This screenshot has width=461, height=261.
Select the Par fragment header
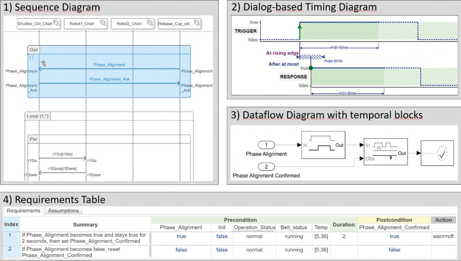coord(33,139)
